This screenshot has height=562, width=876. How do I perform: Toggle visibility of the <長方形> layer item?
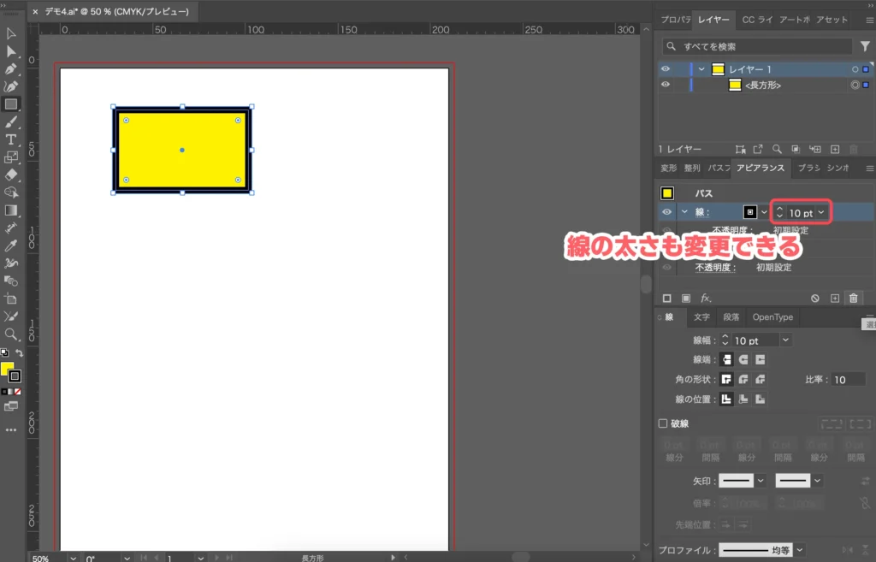pyautogui.click(x=666, y=85)
